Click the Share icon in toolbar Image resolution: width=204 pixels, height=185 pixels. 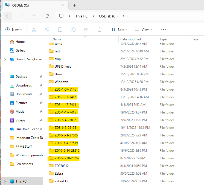pos(86,29)
